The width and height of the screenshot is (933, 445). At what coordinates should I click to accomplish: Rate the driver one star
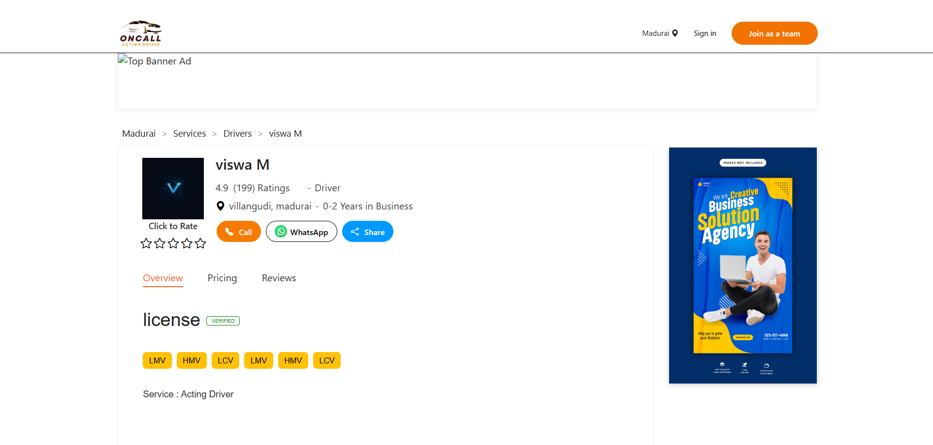click(x=146, y=243)
